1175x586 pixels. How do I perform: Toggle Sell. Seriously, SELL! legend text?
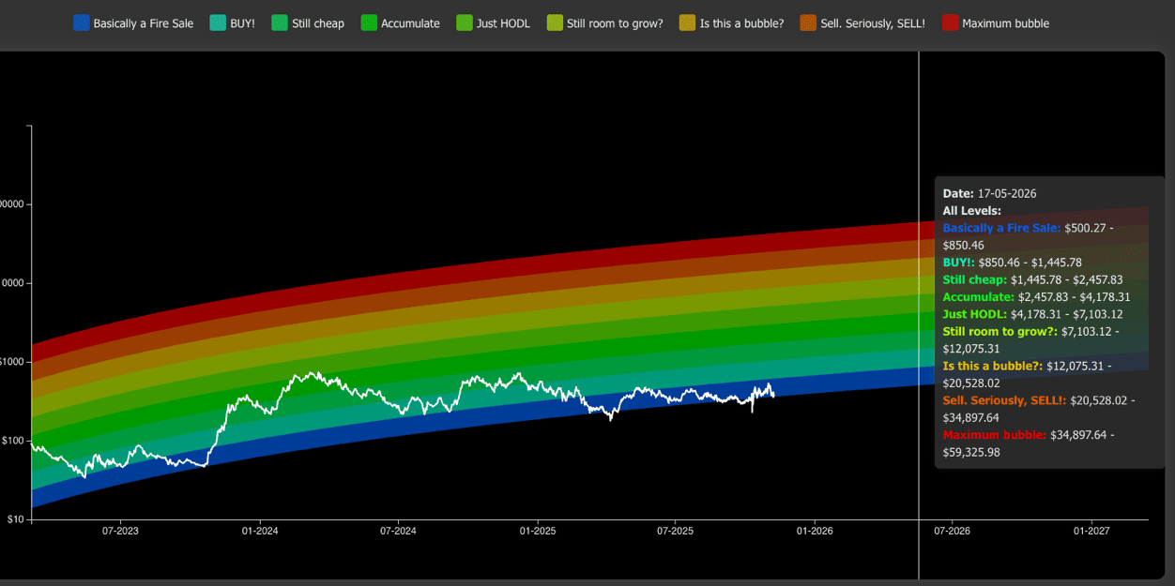(872, 23)
